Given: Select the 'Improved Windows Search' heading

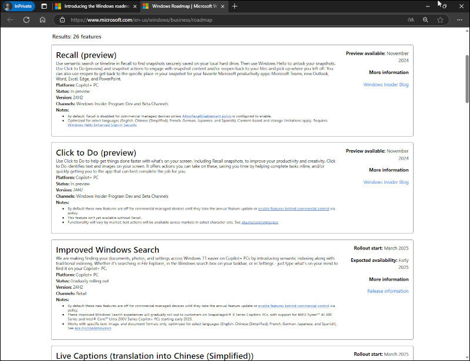Looking at the screenshot, I should (x=108, y=250).
